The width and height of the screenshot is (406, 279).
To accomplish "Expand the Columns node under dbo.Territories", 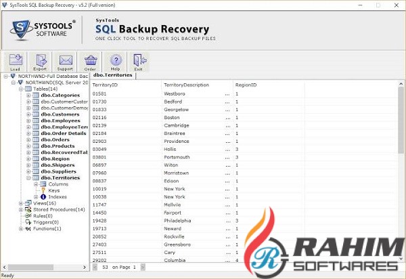I will [x=36, y=184].
